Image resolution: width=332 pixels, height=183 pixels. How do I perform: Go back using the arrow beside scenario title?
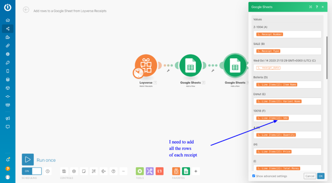tap(26, 10)
